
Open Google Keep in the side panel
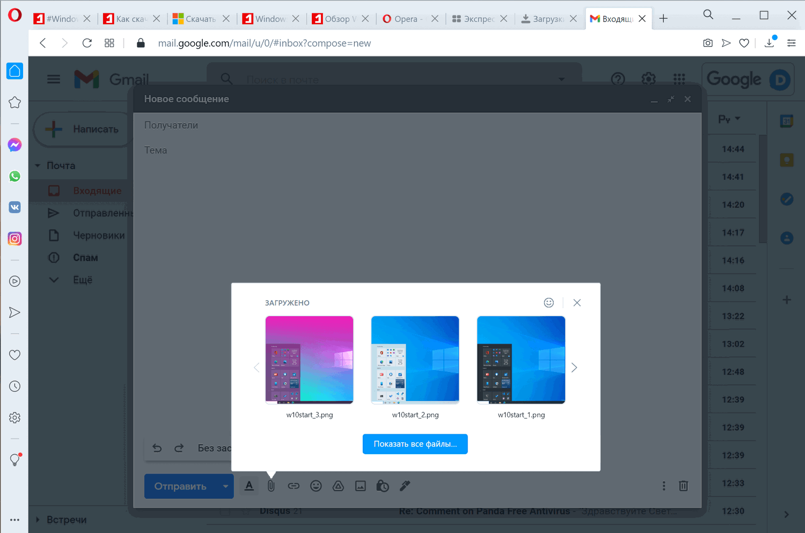tap(787, 160)
